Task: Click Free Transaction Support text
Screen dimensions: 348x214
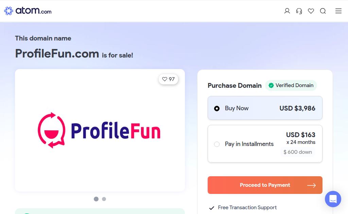Action: (x=247, y=208)
